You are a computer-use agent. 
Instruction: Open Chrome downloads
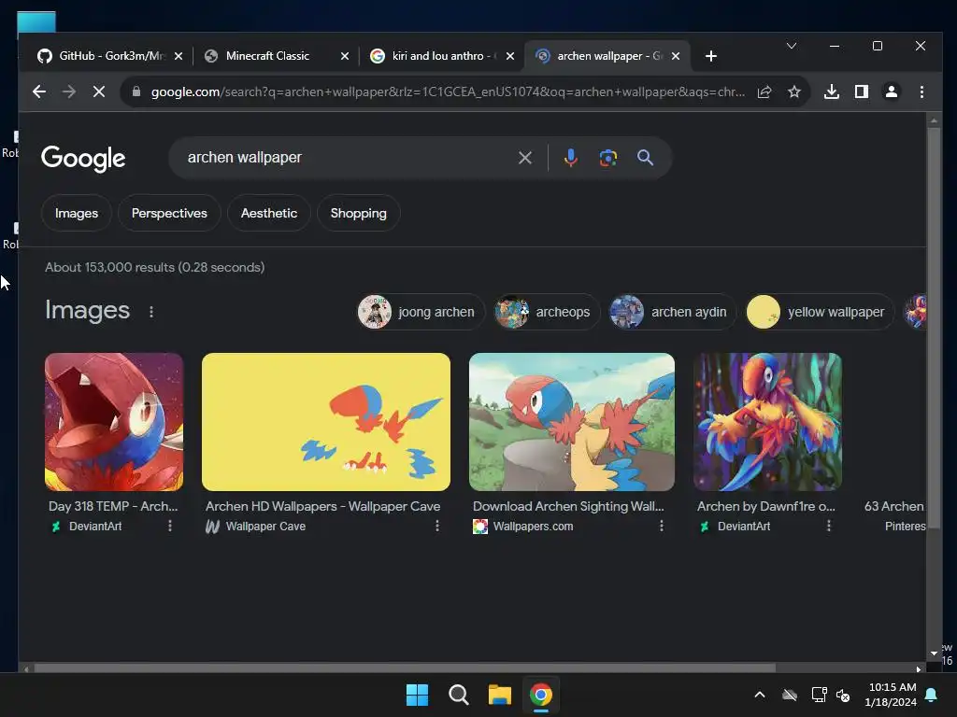click(x=831, y=91)
